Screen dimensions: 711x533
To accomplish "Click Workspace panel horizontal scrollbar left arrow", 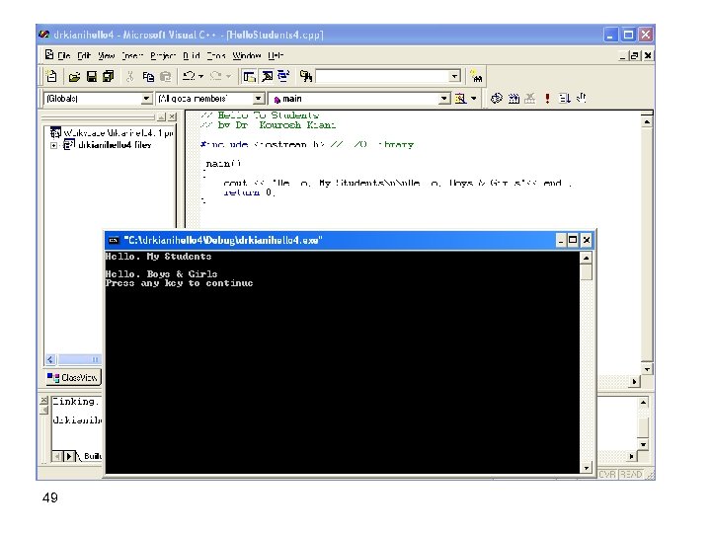I will 50,359.
